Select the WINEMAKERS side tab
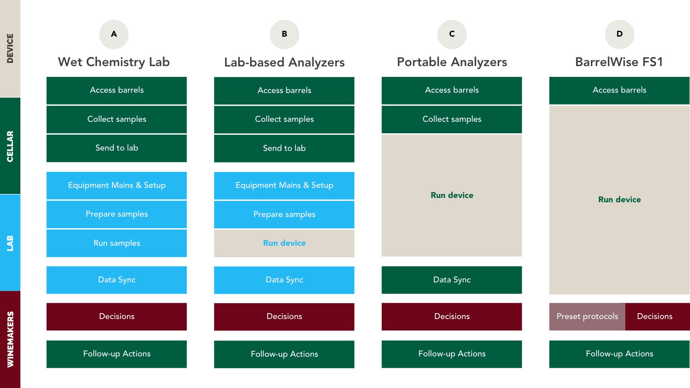Image resolution: width=690 pixels, height=388 pixels. coord(10,339)
